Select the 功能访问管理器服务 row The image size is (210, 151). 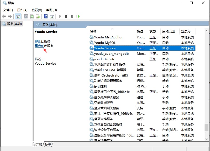pyautogui.click(x=142, y=81)
